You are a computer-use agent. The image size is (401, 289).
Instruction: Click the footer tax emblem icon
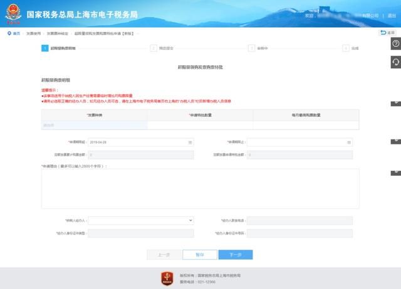click(167, 278)
